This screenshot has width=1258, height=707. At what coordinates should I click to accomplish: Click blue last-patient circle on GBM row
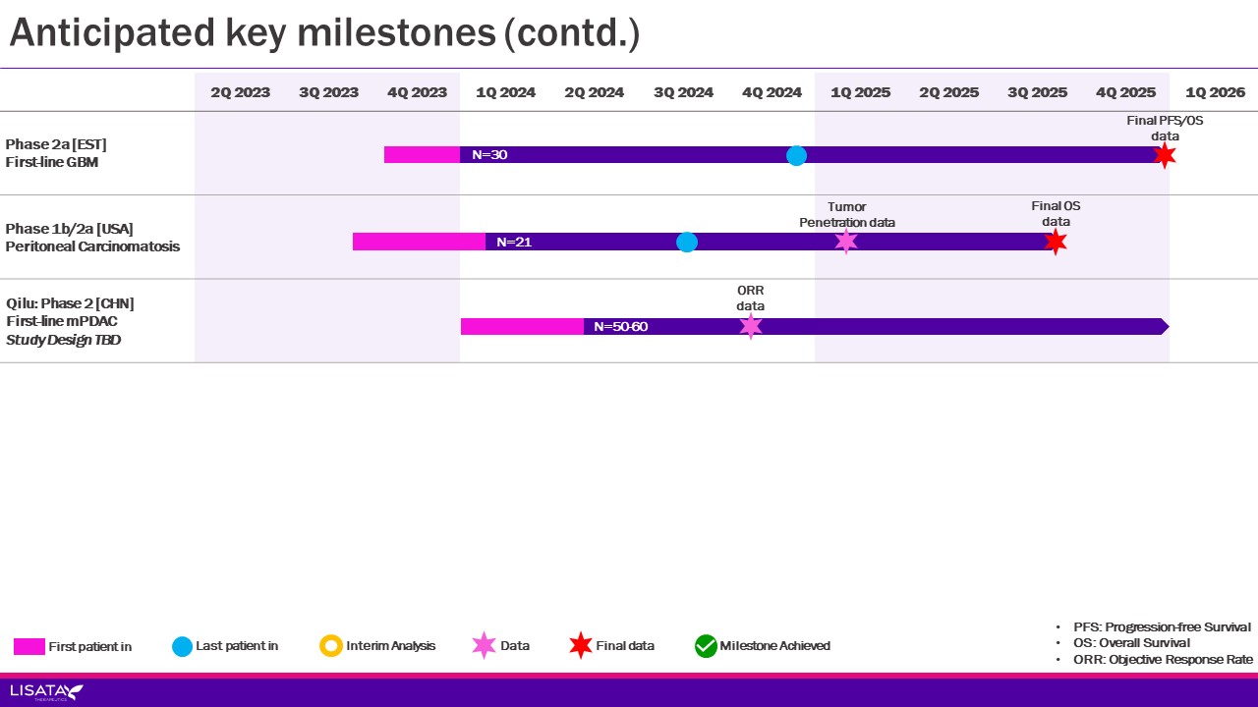(x=796, y=155)
